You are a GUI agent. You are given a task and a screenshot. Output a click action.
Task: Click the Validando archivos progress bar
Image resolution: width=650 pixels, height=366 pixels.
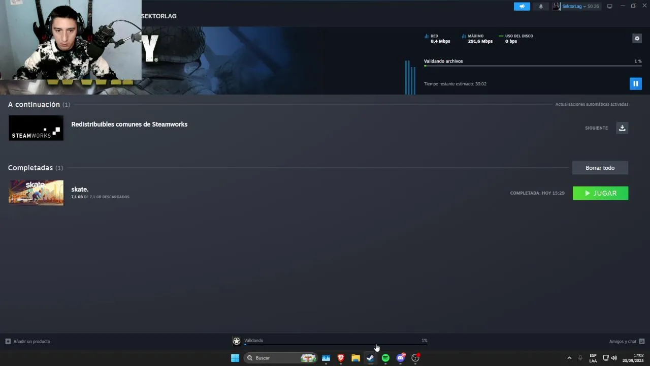533,66
